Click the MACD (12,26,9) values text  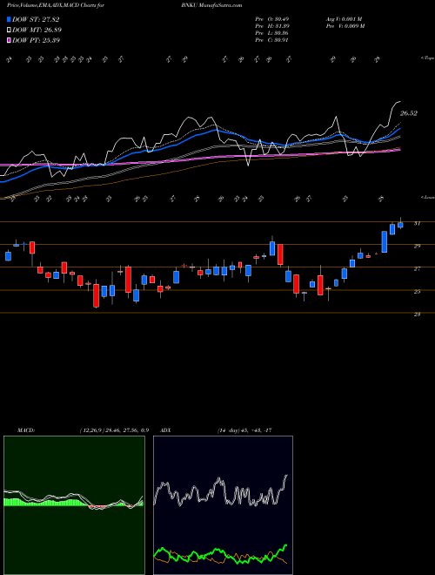(114, 430)
